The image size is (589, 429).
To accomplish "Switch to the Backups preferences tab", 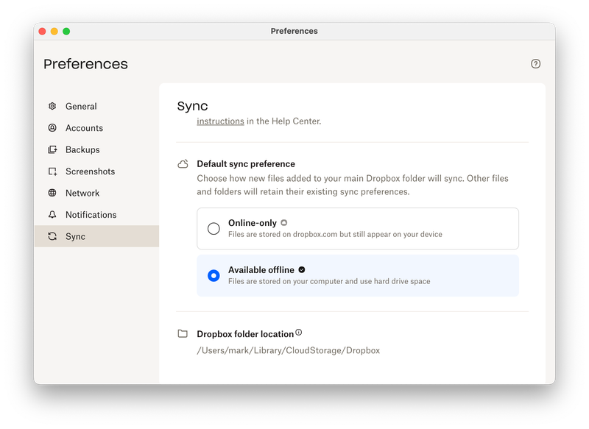I will 82,149.
